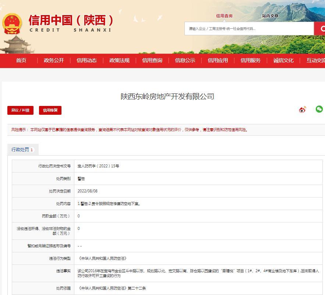Open 信用应用 menu item
The image size is (325, 295).
coord(218,60)
